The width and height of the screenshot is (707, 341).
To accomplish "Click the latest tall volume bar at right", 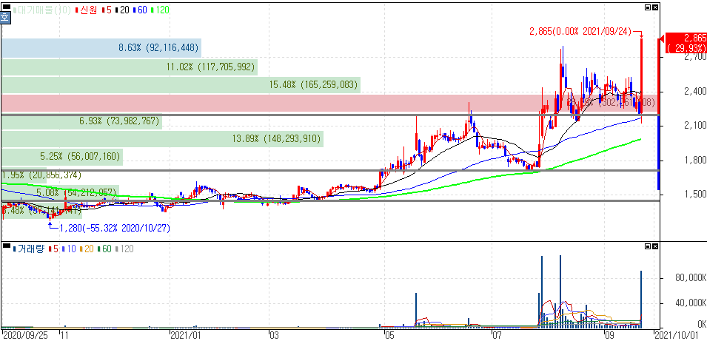I will [x=640, y=299].
